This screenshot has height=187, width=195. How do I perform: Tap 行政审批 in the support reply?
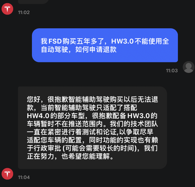click(47, 148)
